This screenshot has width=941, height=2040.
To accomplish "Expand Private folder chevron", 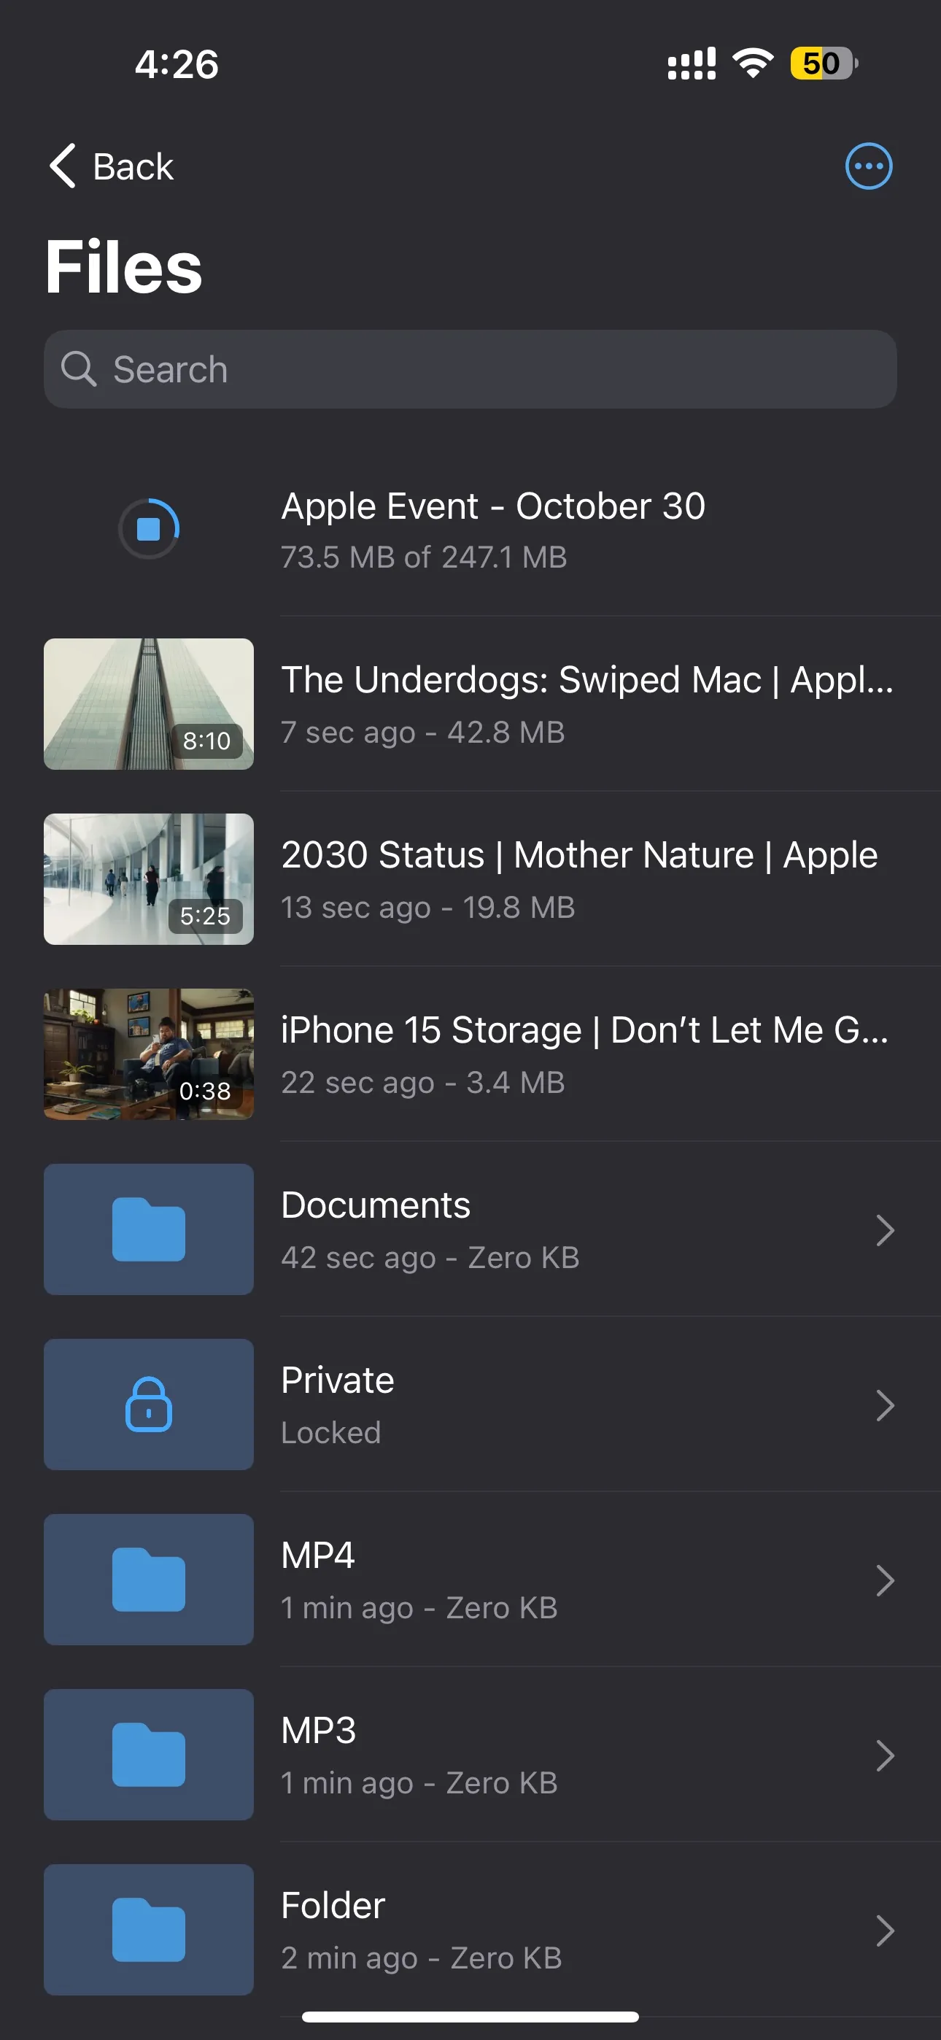I will coord(885,1405).
